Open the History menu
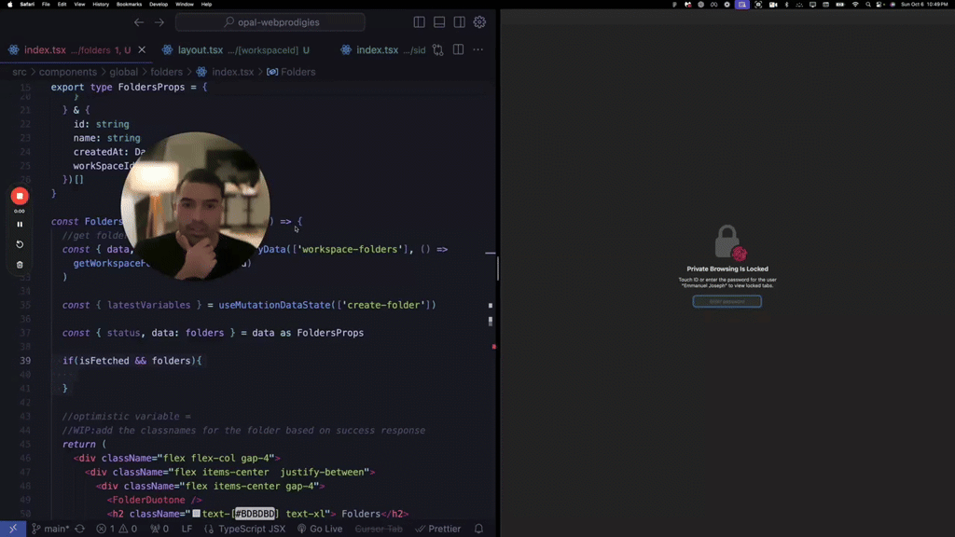This screenshot has width=955, height=537. tap(101, 5)
